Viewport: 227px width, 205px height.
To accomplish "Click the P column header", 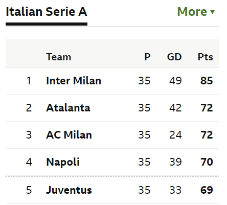I will click(x=147, y=57).
